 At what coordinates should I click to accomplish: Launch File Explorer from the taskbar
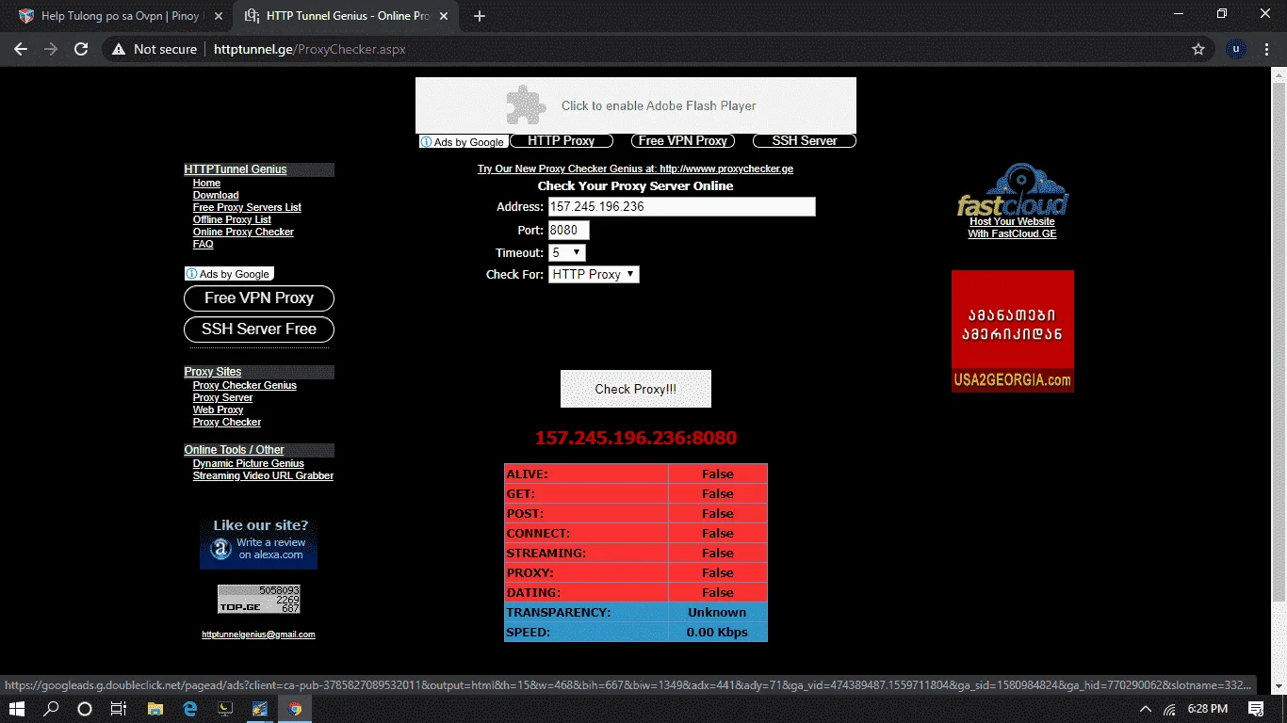155,709
